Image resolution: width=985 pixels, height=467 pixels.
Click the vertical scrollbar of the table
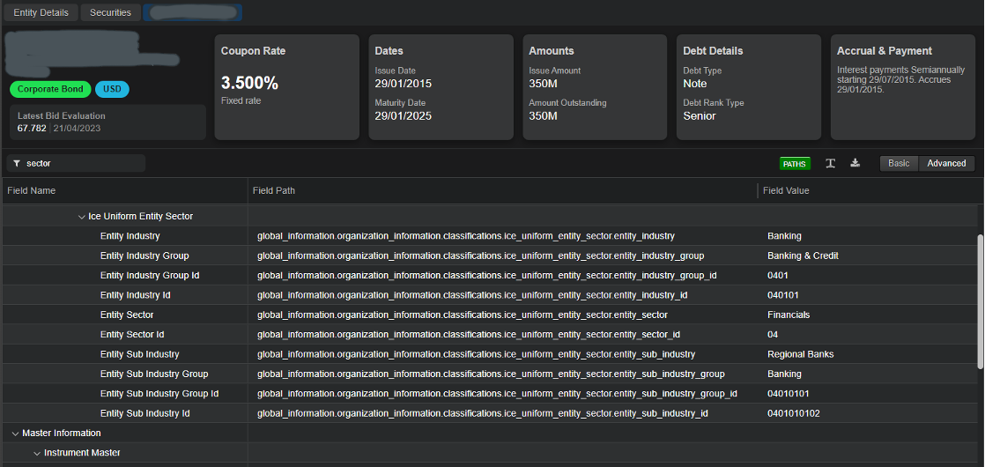[x=981, y=300]
